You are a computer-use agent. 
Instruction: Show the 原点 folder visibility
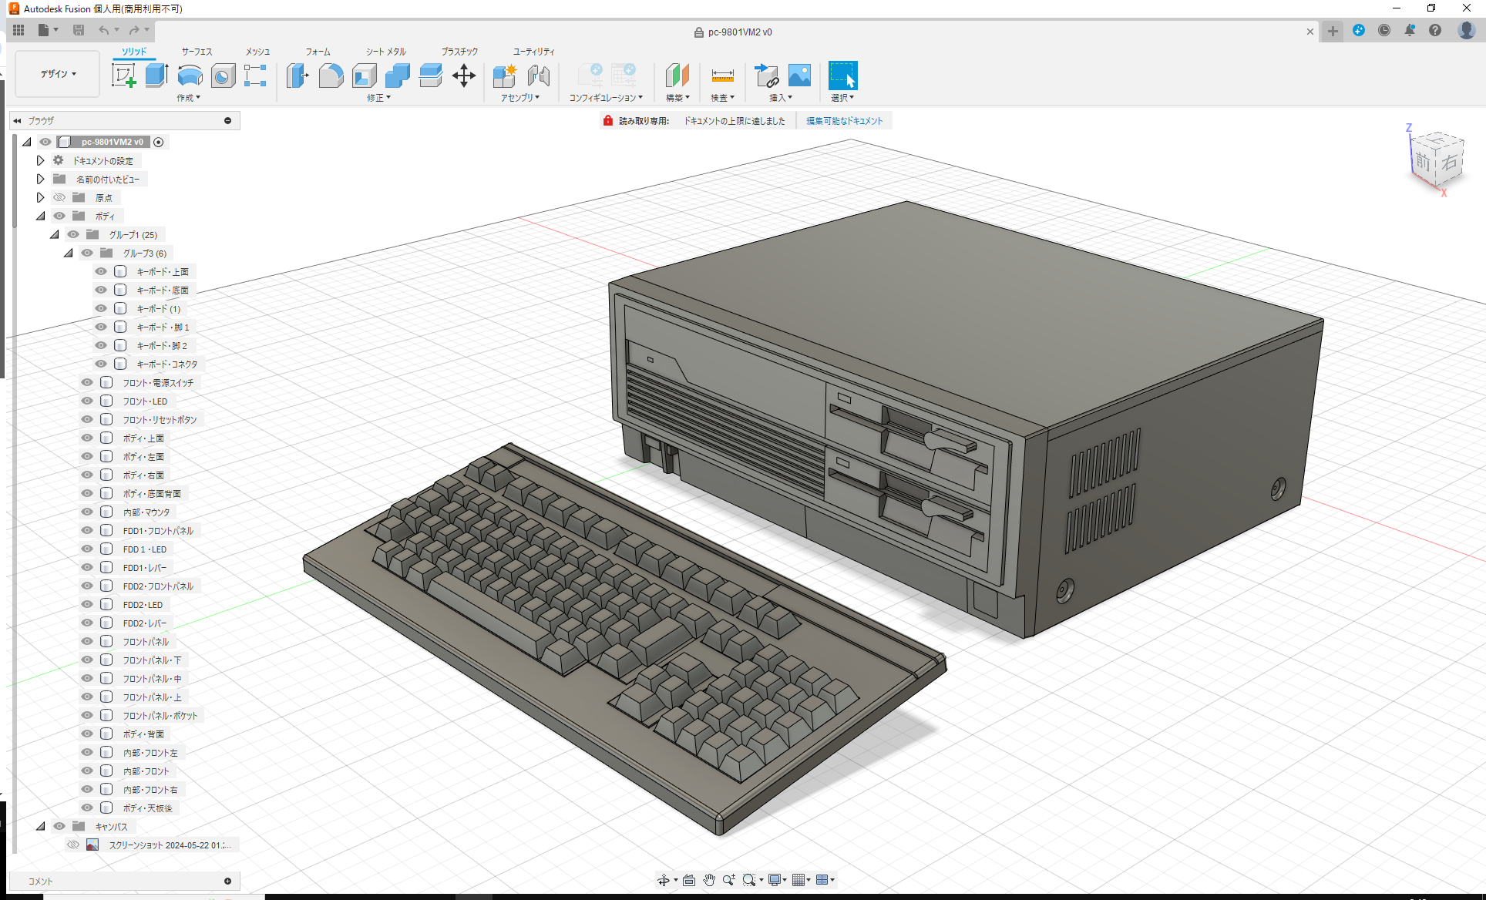click(x=59, y=197)
